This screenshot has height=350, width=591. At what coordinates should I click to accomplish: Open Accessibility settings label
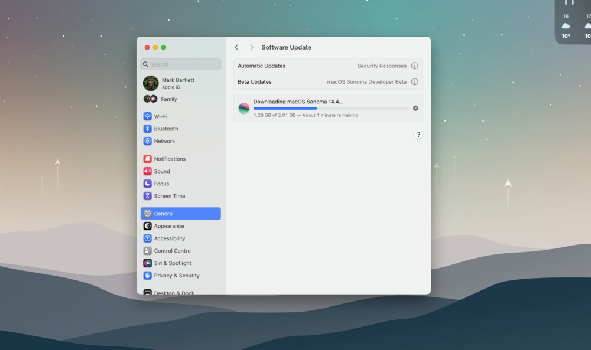pos(169,238)
